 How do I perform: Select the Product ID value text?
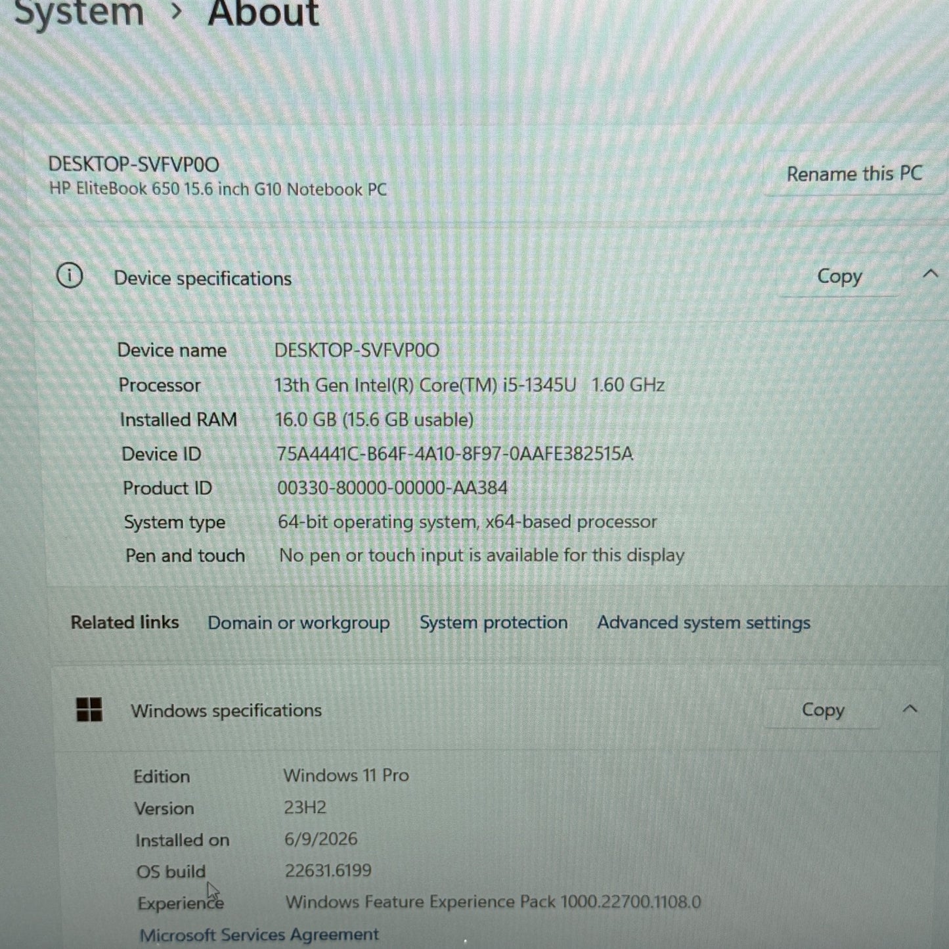coord(392,488)
